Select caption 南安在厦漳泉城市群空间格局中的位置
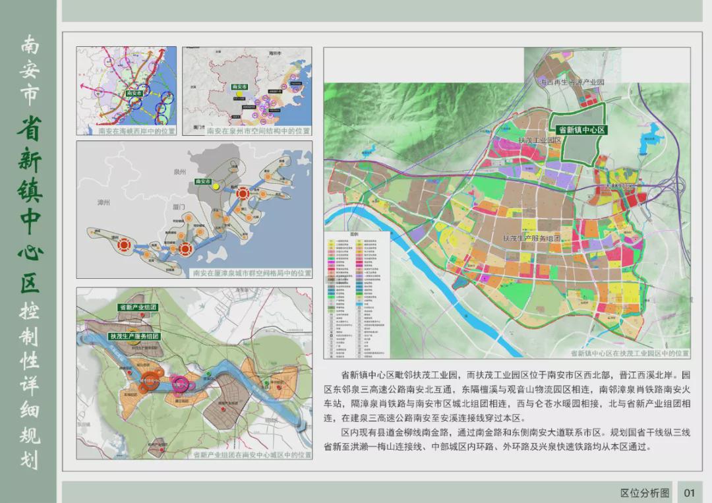 (x=251, y=272)
